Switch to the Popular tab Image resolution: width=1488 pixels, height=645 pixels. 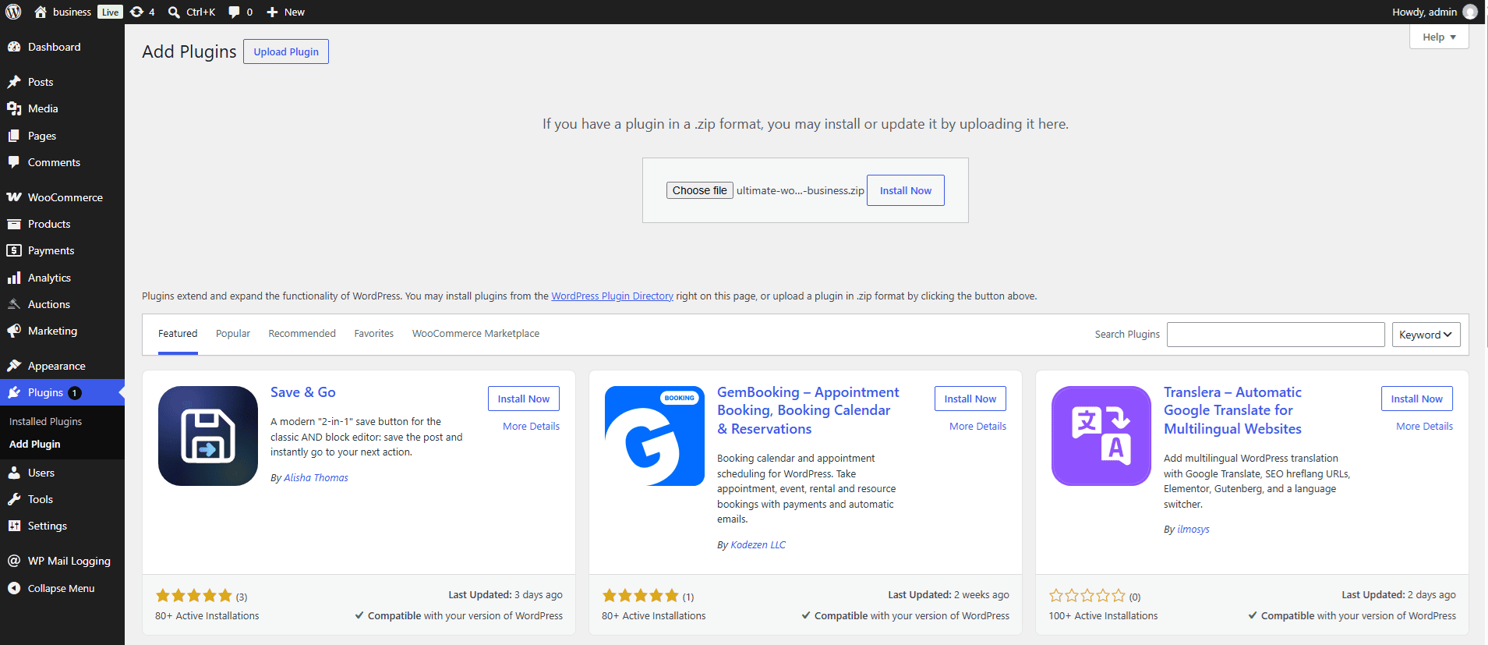tap(233, 334)
